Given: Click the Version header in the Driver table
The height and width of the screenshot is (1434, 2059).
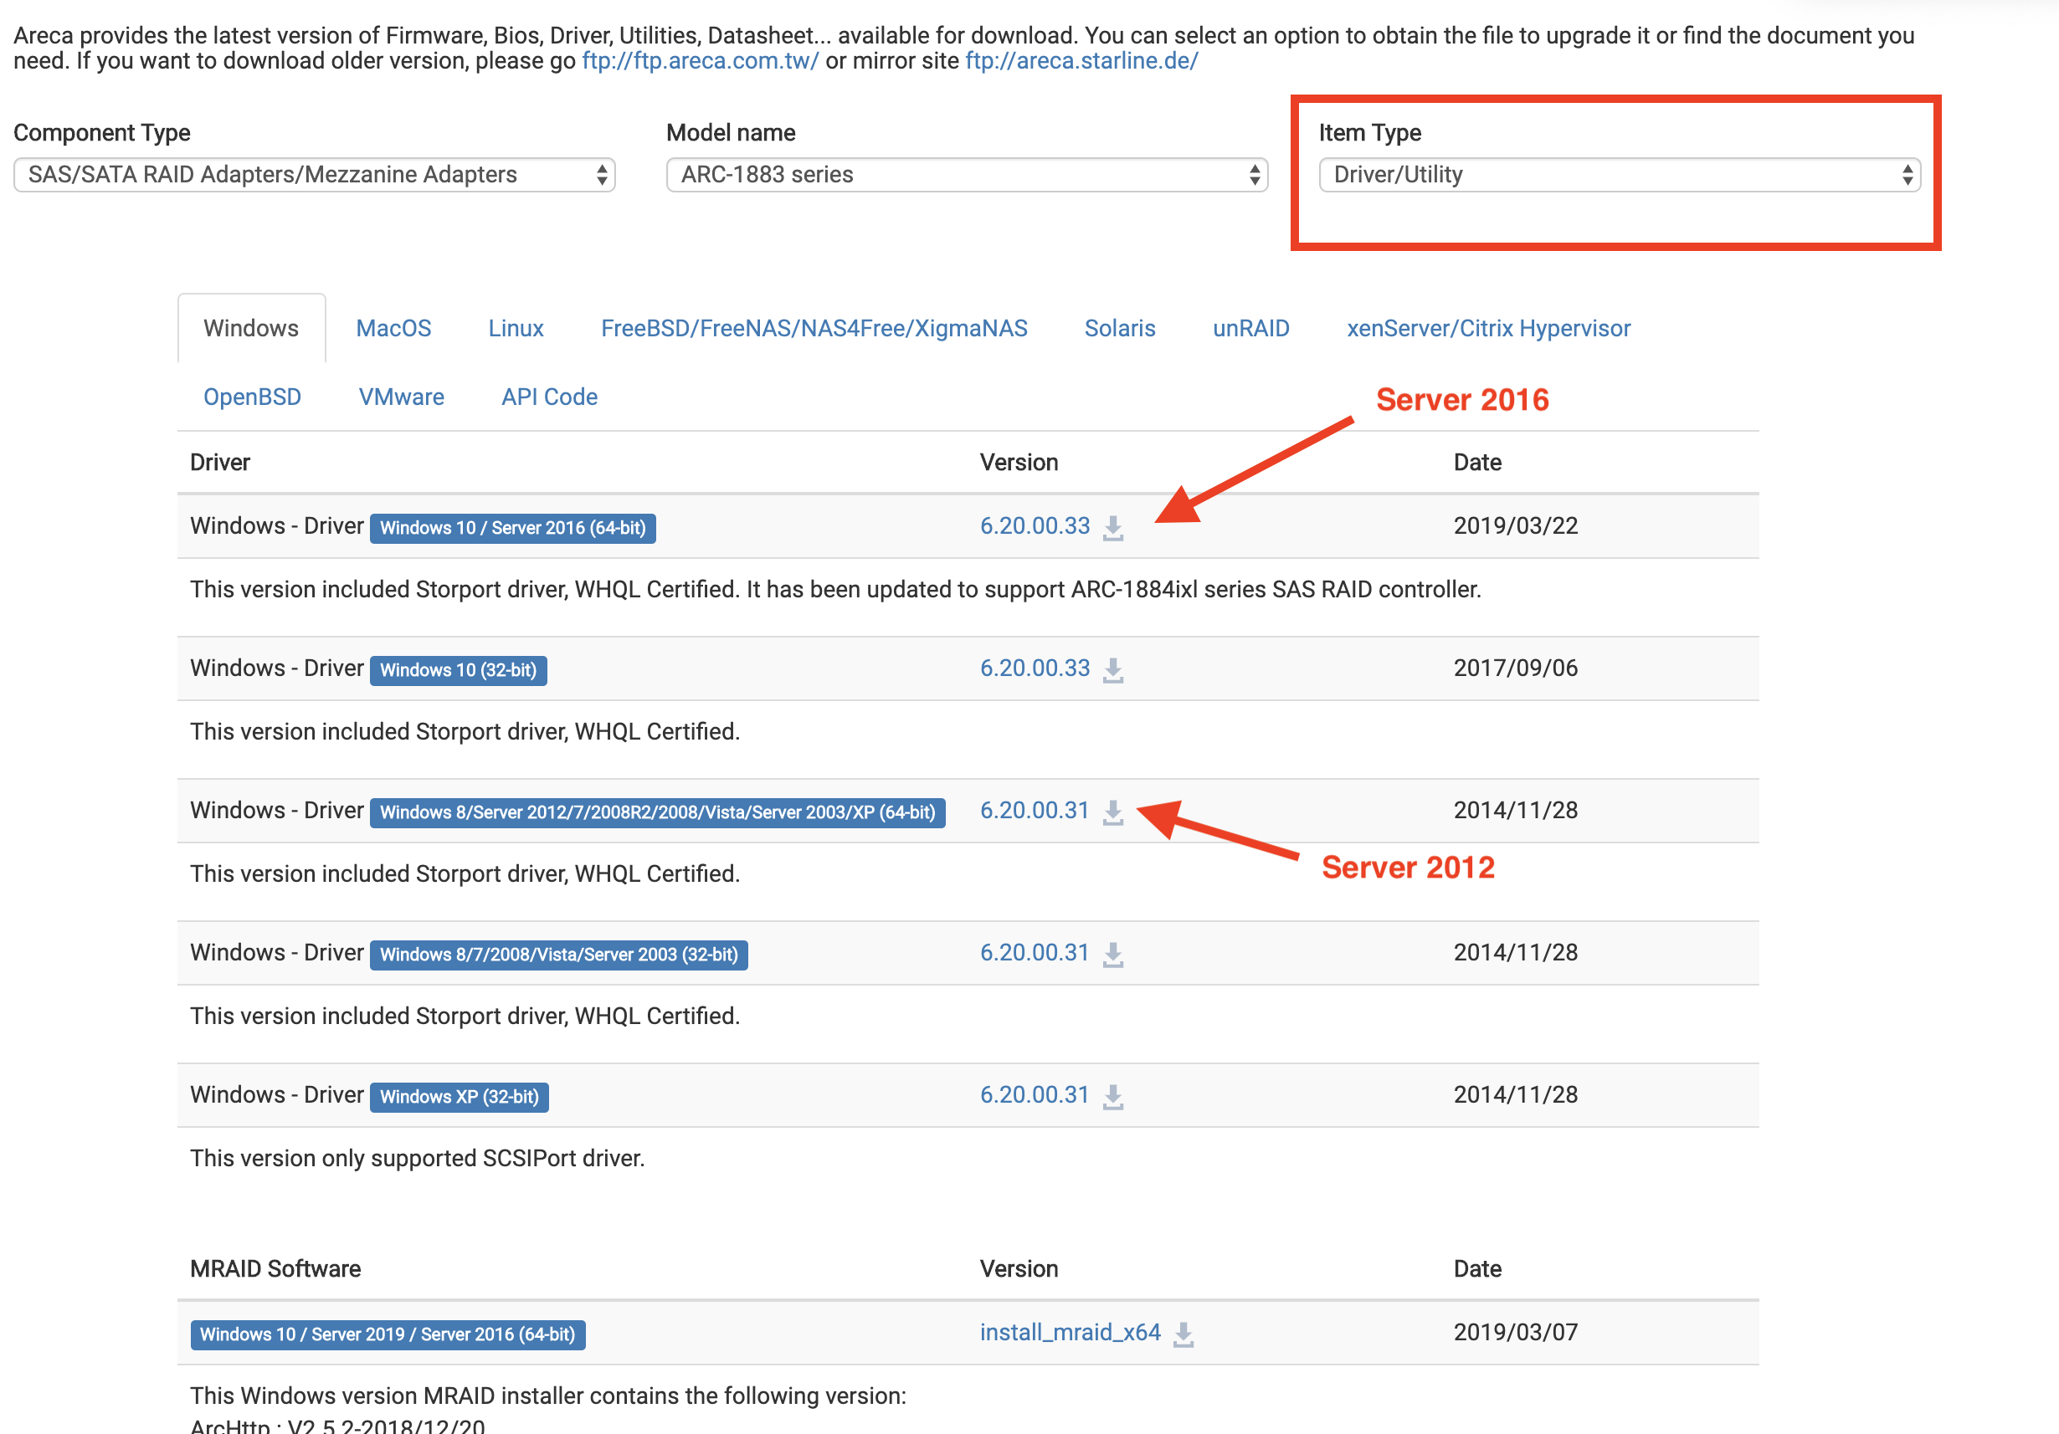Looking at the screenshot, I should tap(1019, 463).
